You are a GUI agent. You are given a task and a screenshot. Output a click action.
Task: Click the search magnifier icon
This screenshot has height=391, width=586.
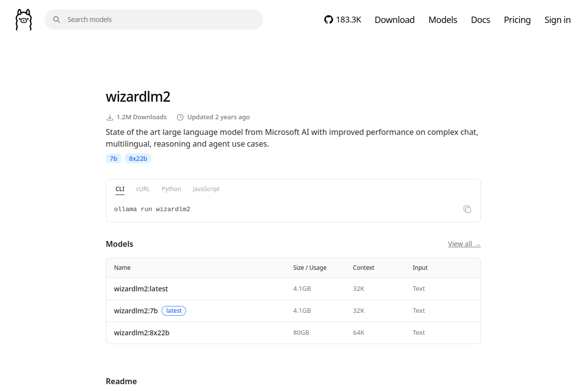(57, 20)
